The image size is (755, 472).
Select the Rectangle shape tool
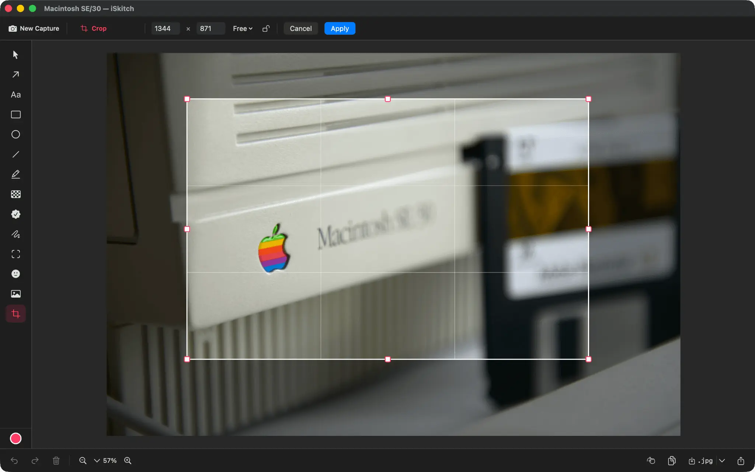15,115
